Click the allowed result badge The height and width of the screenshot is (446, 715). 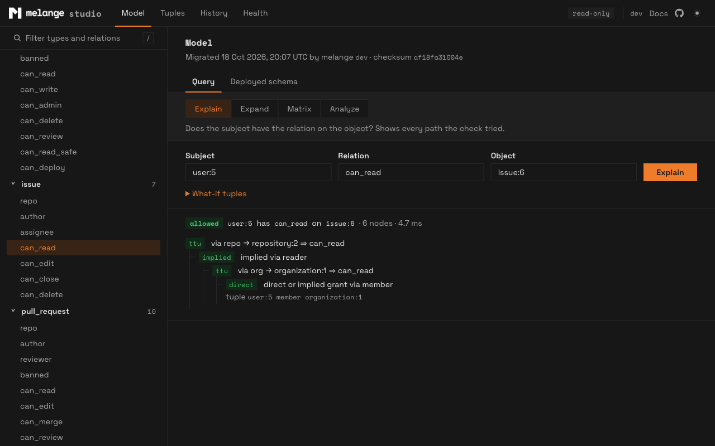(204, 223)
